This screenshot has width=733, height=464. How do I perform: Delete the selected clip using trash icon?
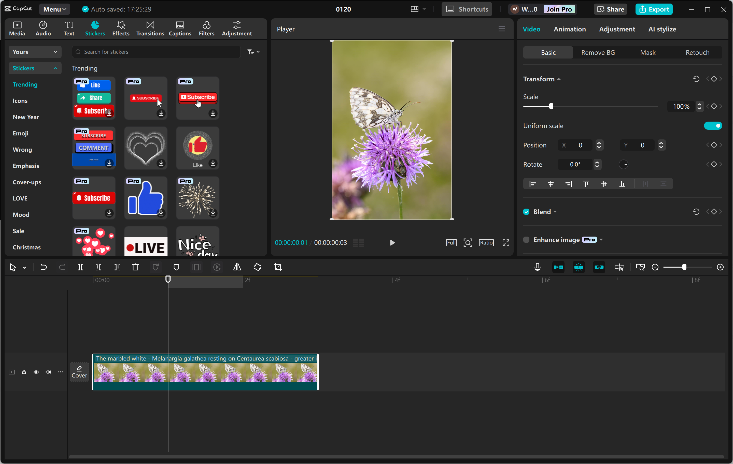tap(135, 267)
